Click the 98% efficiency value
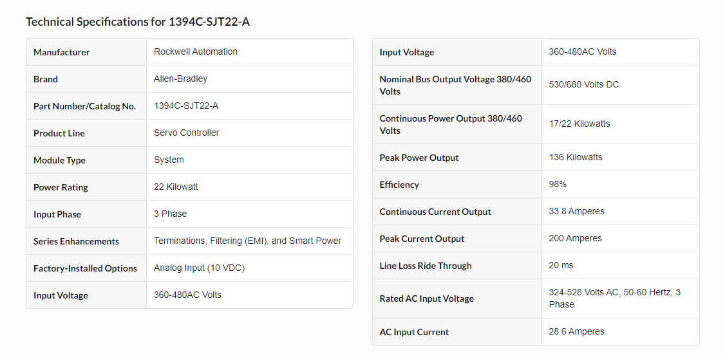725x359 pixels. tap(558, 184)
